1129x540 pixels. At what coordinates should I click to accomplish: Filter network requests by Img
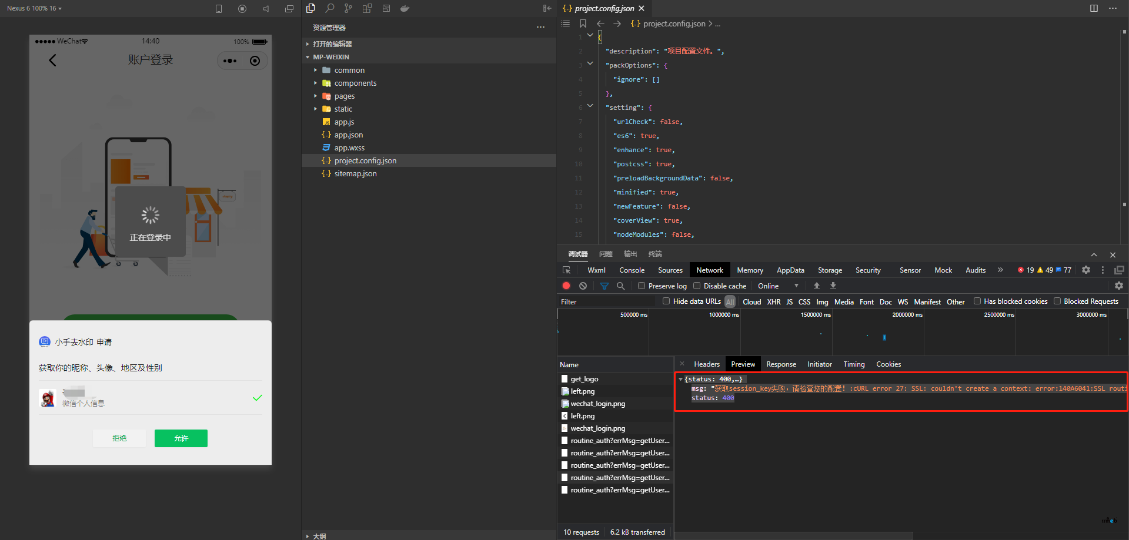coord(822,301)
